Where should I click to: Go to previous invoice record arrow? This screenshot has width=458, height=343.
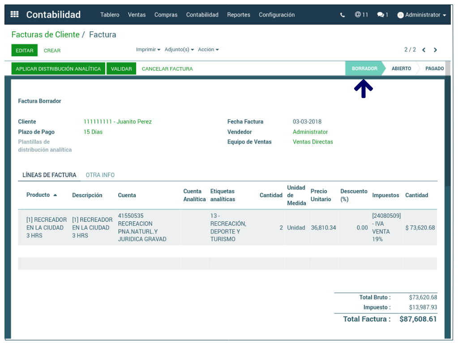(424, 50)
